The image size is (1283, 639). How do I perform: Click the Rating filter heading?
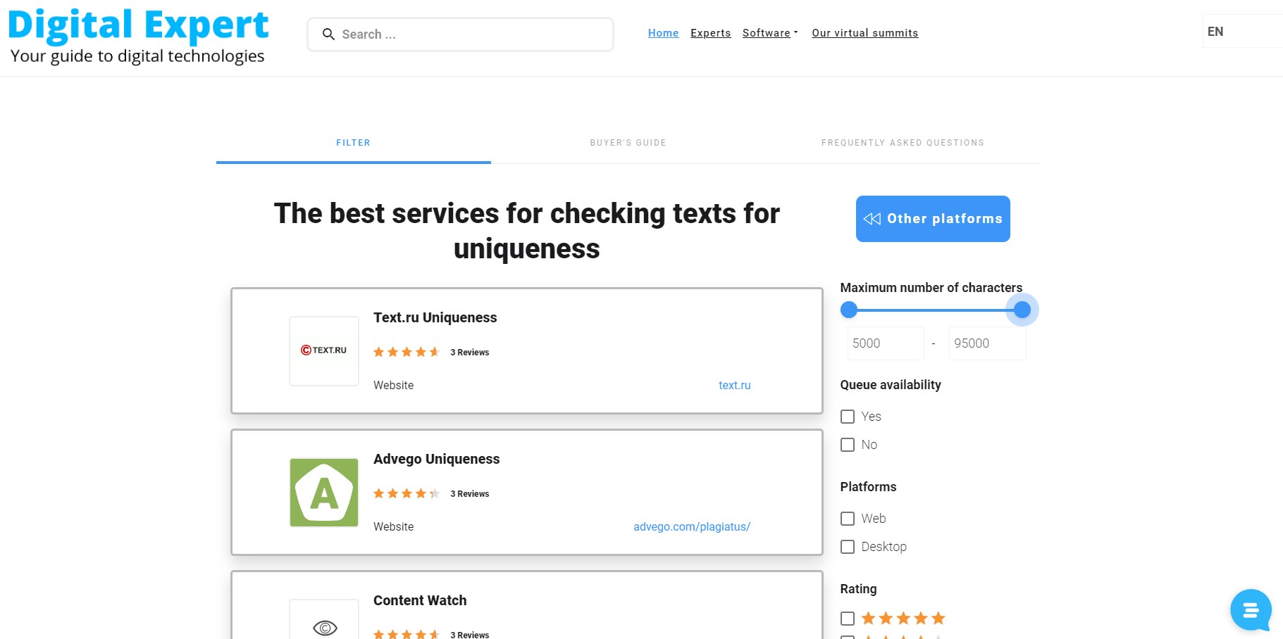(x=858, y=589)
